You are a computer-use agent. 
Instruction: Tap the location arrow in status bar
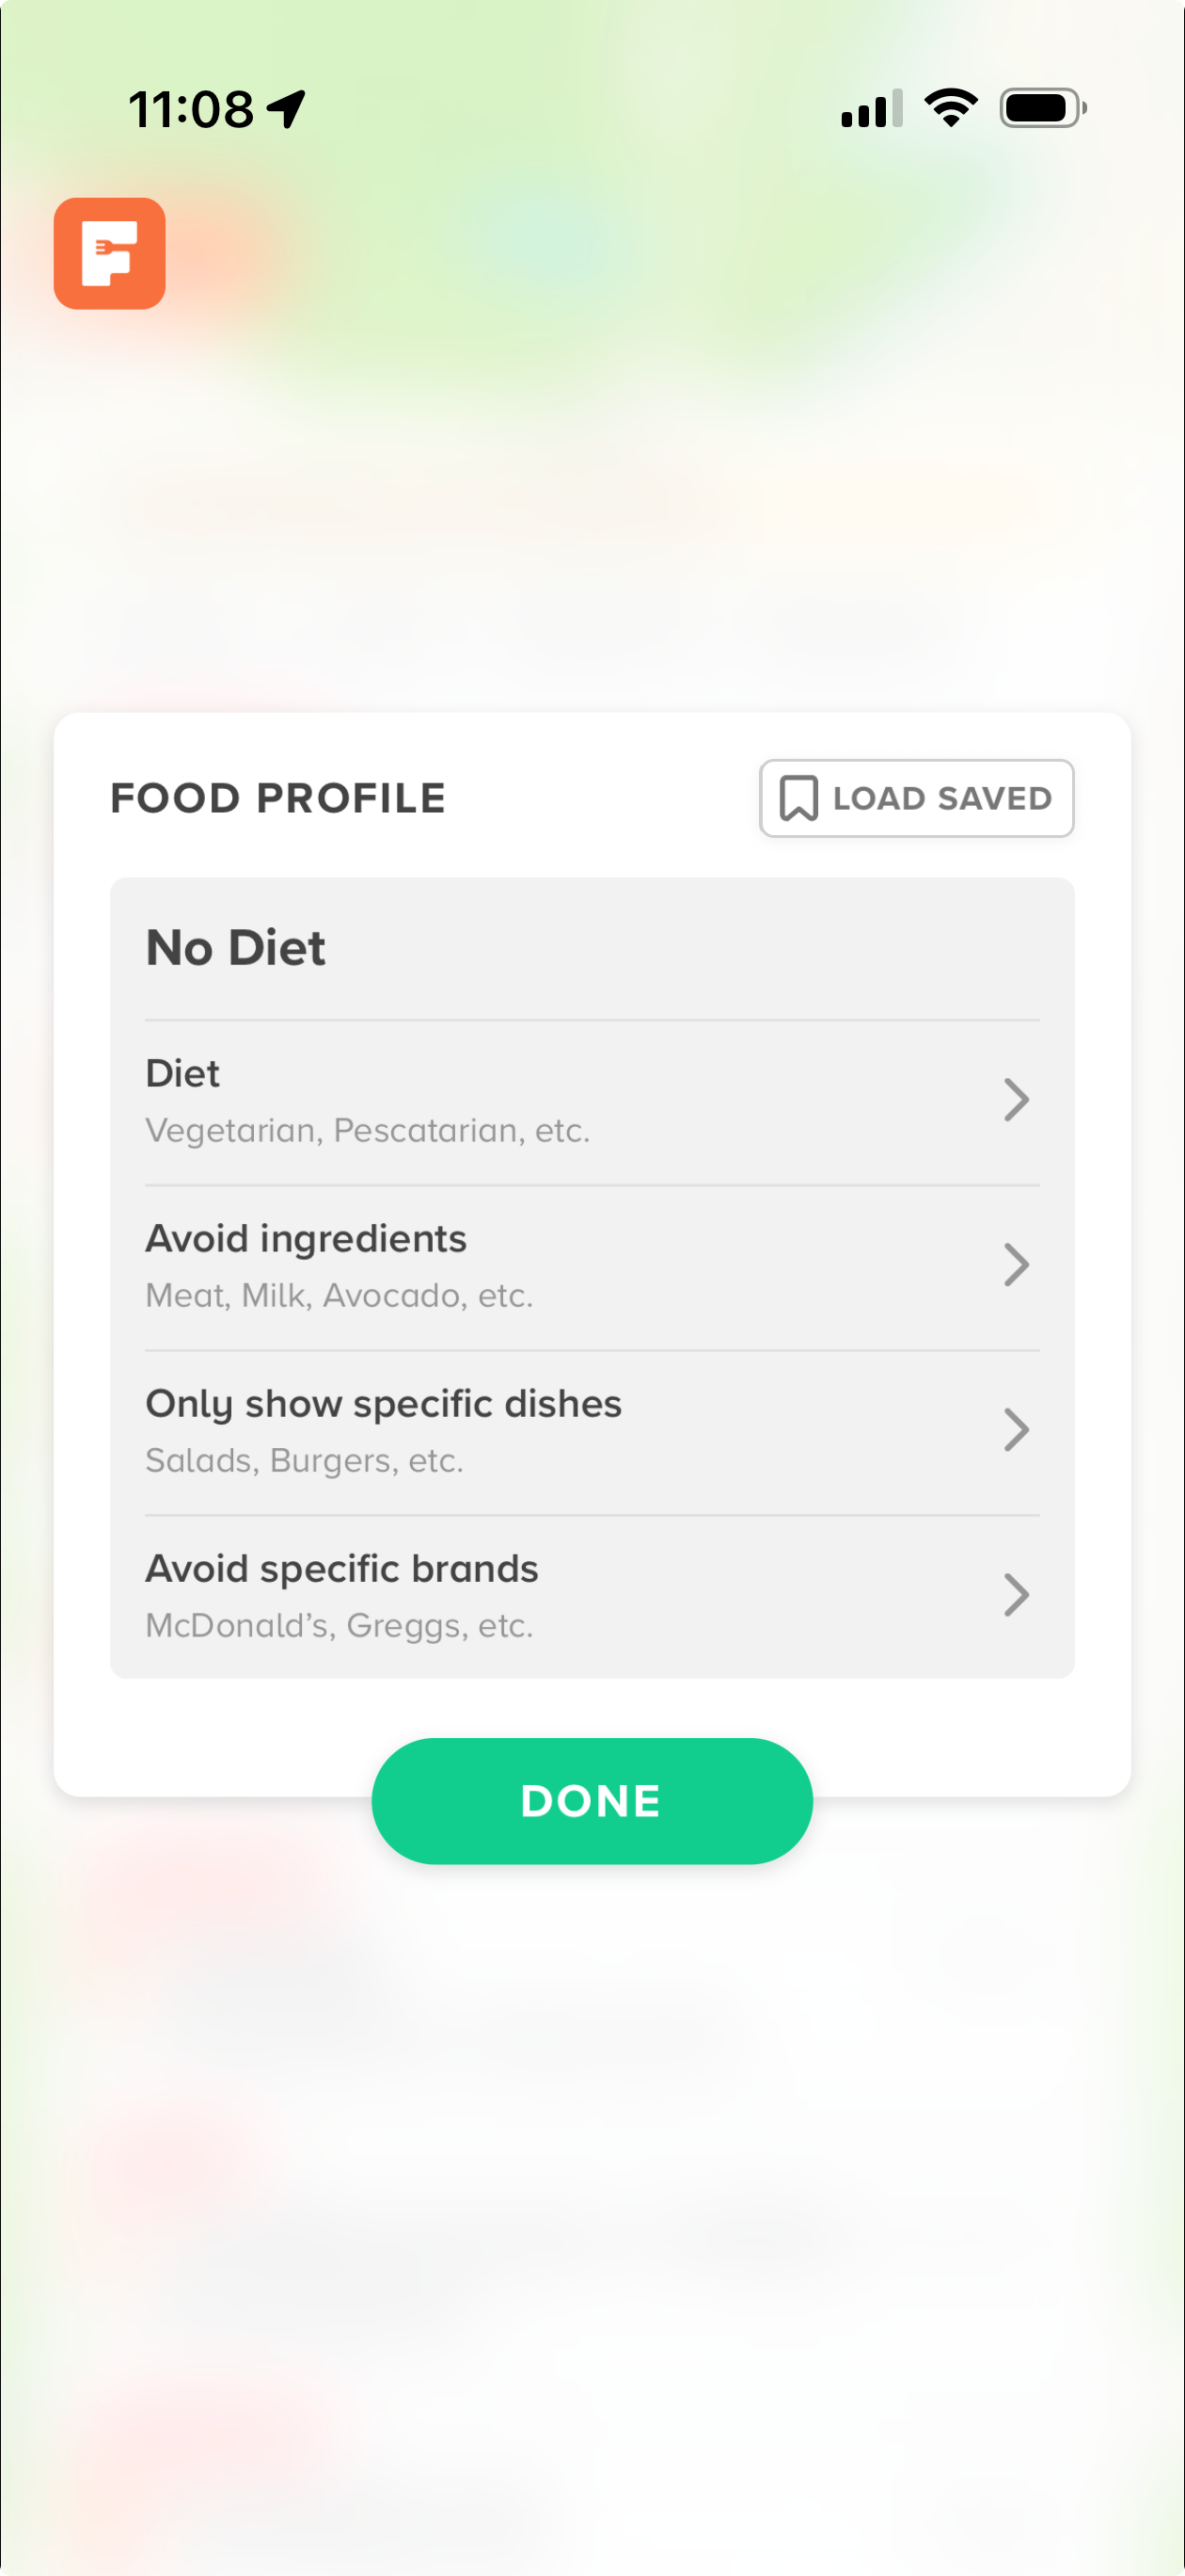pos(287,108)
